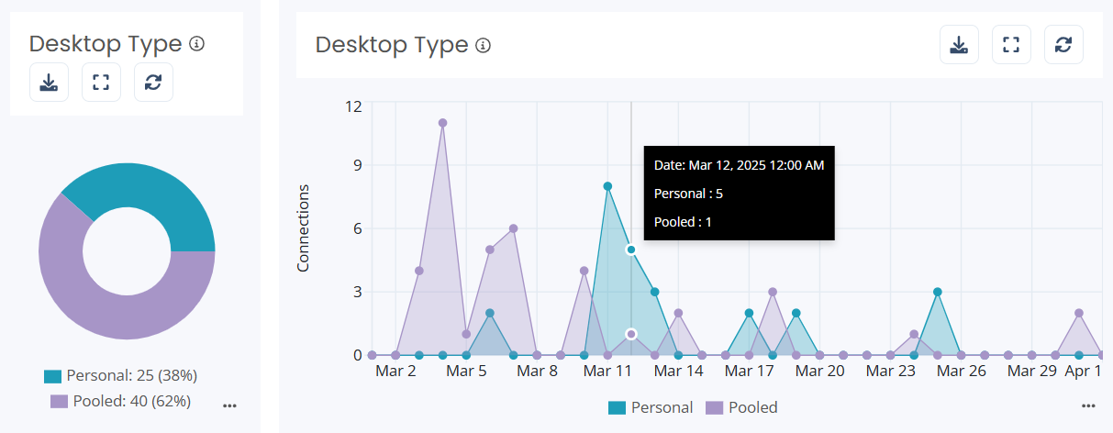Download the Connections line chart data
This screenshot has height=433, width=1113.
959,45
